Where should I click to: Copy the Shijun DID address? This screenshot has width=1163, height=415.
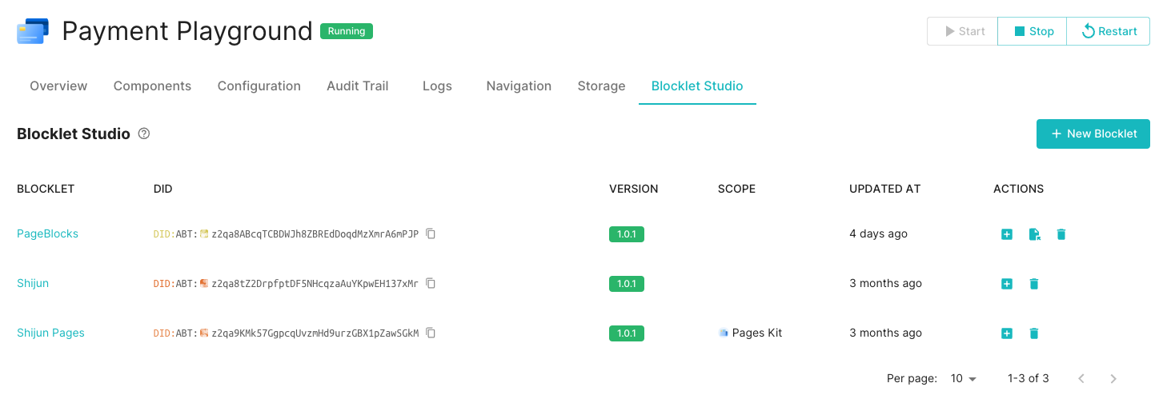431,284
